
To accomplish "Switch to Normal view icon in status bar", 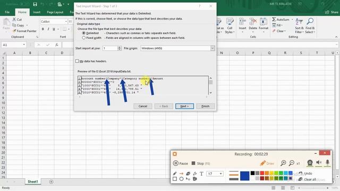I will (x=274, y=188).
